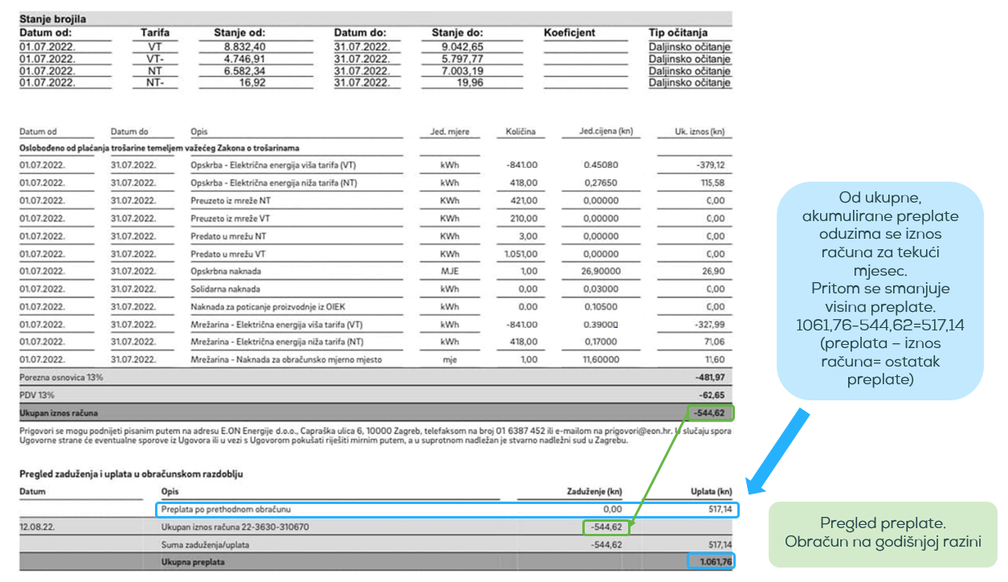Select the 'Tarifa' column header
1008x582 pixels.
(x=155, y=33)
